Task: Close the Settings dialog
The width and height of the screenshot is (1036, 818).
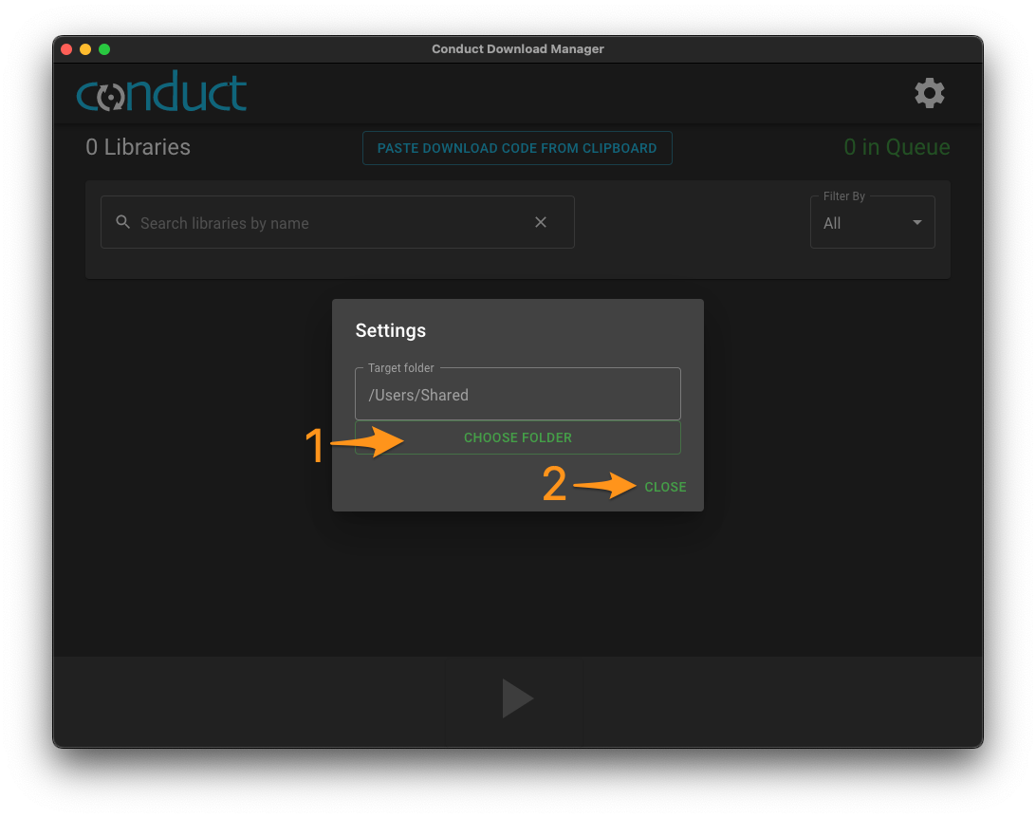Action: (x=665, y=487)
